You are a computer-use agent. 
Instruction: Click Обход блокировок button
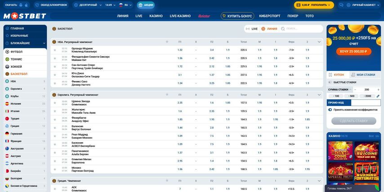tap(51, 5)
